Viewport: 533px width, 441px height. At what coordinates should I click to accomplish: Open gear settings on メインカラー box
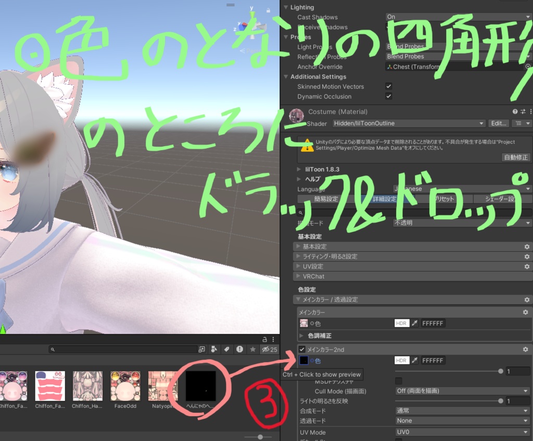click(526, 312)
